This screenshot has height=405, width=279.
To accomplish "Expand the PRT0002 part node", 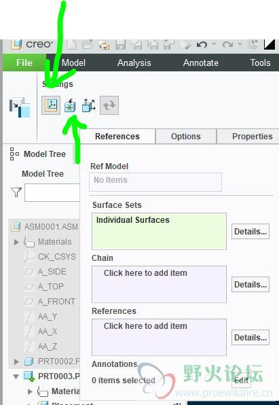I will [x=16, y=362].
